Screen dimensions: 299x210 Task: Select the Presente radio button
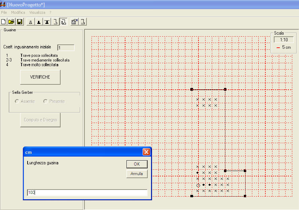point(45,101)
